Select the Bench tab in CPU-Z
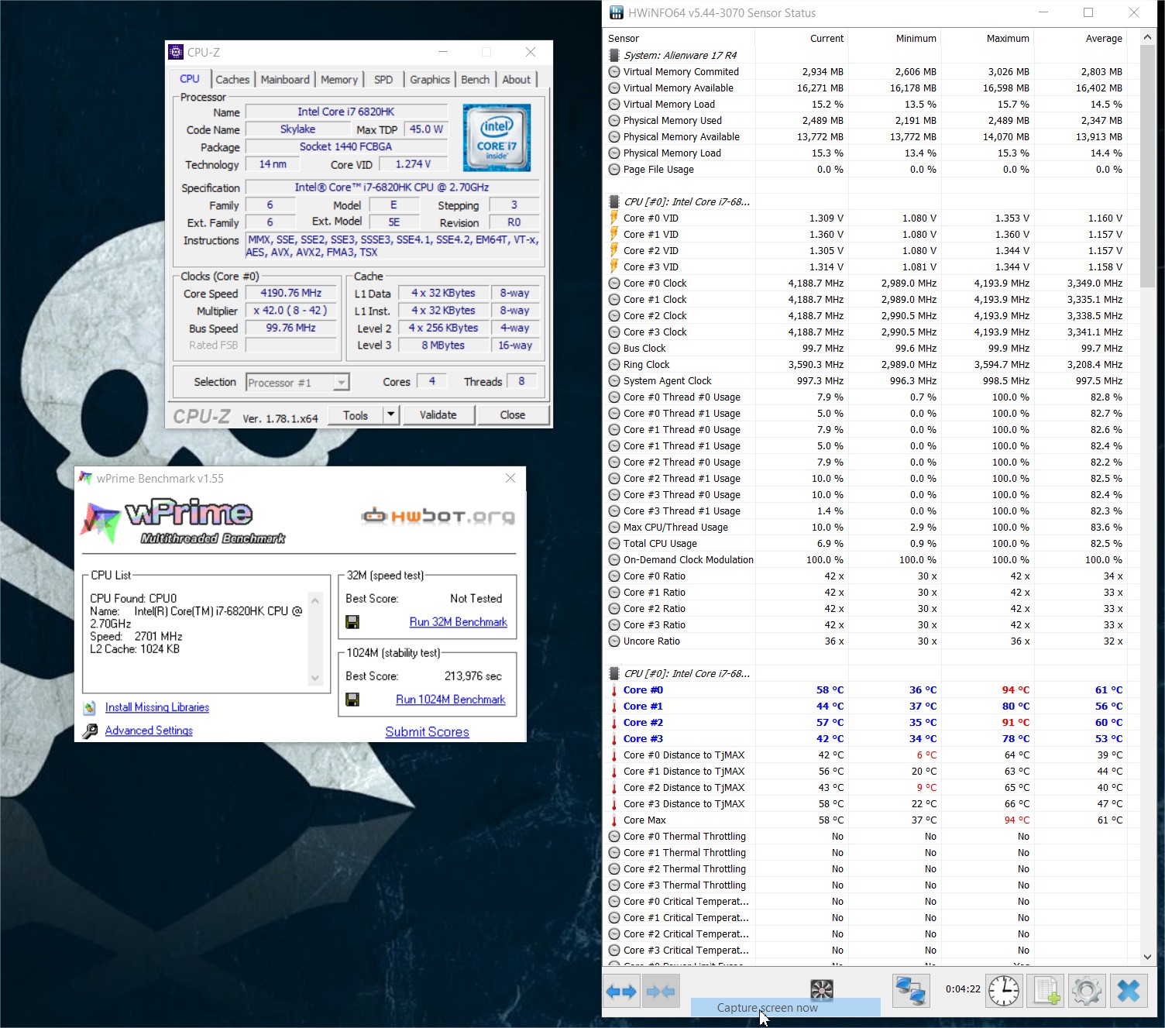This screenshot has height=1028, width=1165. click(x=476, y=79)
